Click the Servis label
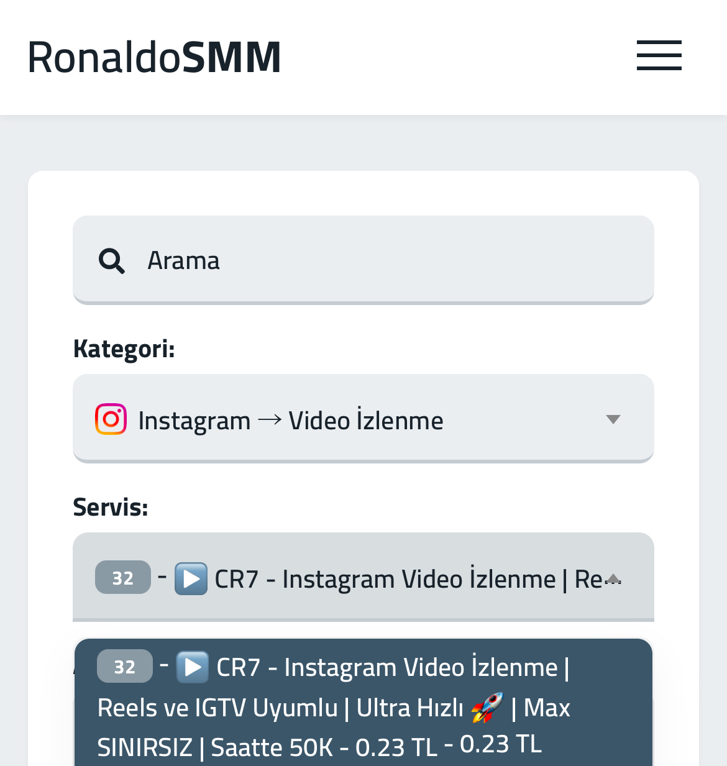Image resolution: width=727 pixels, height=766 pixels. coord(111,507)
